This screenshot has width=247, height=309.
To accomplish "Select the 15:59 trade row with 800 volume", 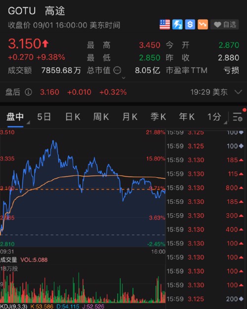I will (x=205, y=188).
